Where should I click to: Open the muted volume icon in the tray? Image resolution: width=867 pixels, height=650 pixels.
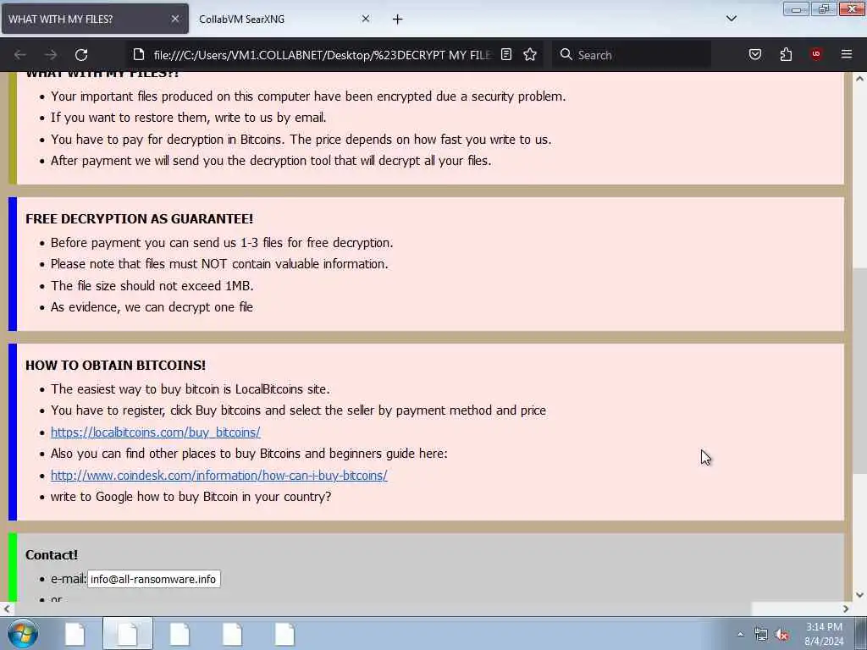pyautogui.click(x=781, y=635)
